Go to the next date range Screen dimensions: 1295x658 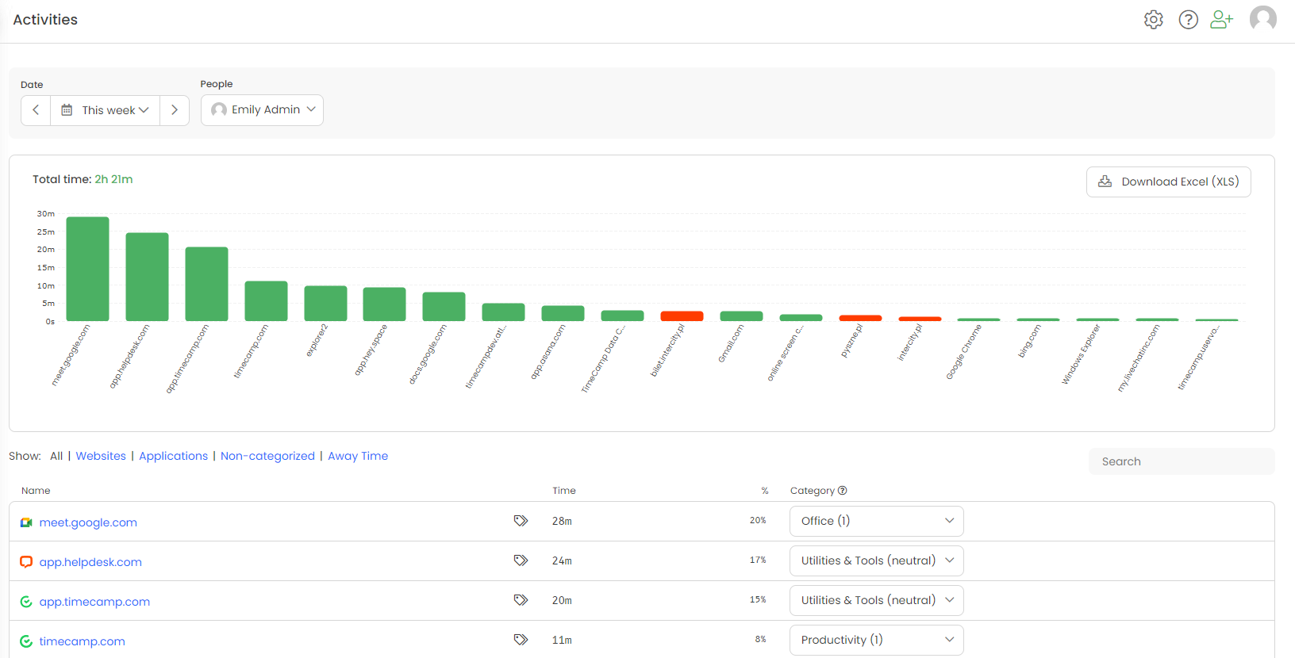point(175,110)
